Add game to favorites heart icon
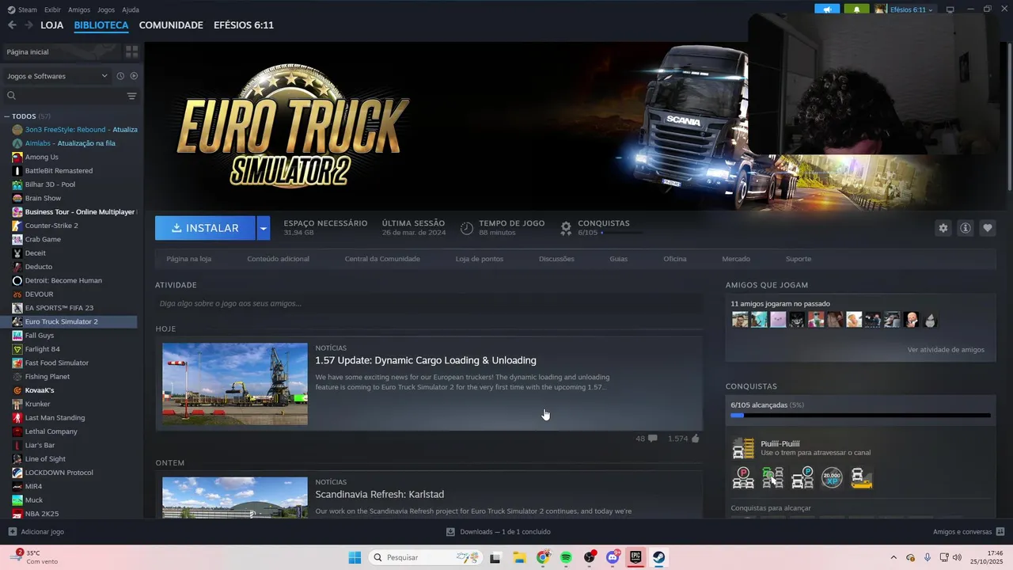Viewport: 1013px width, 570px height. [987, 228]
